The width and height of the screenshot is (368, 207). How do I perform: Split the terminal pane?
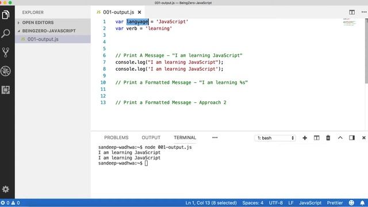click(x=316, y=138)
